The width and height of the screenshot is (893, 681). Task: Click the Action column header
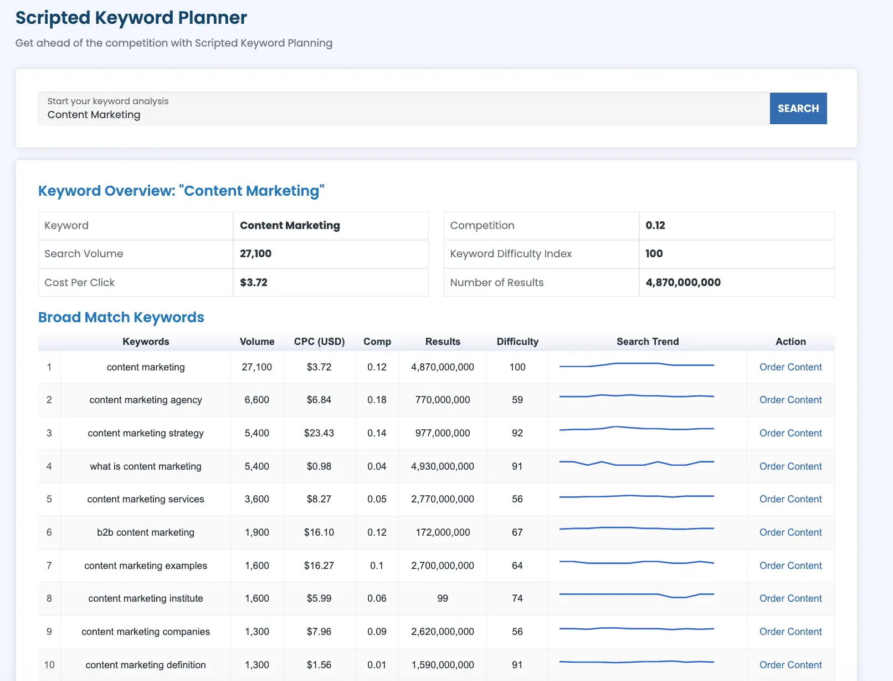click(791, 342)
